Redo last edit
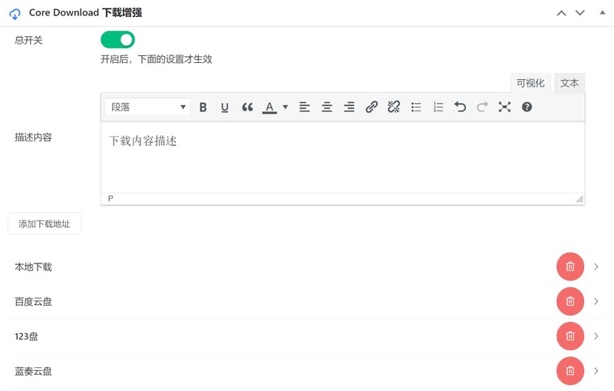Viewport: 614px width, 391px height. (x=483, y=107)
